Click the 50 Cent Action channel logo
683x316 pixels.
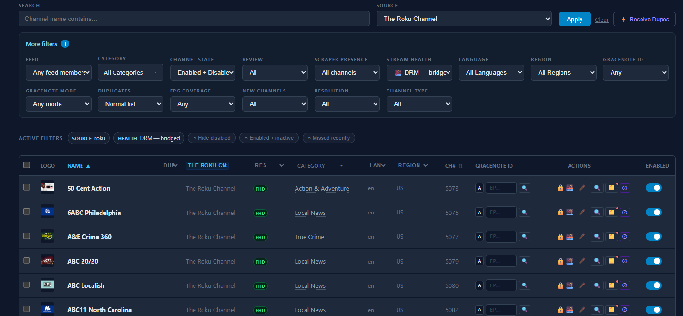[47, 187]
